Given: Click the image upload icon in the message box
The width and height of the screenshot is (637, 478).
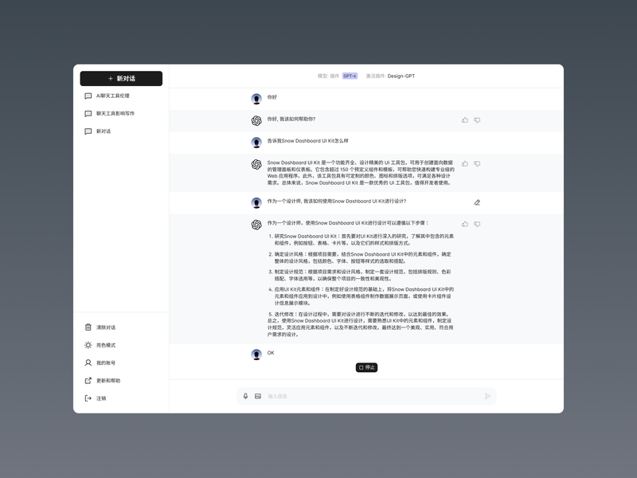Looking at the screenshot, I should click(x=257, y=396).
